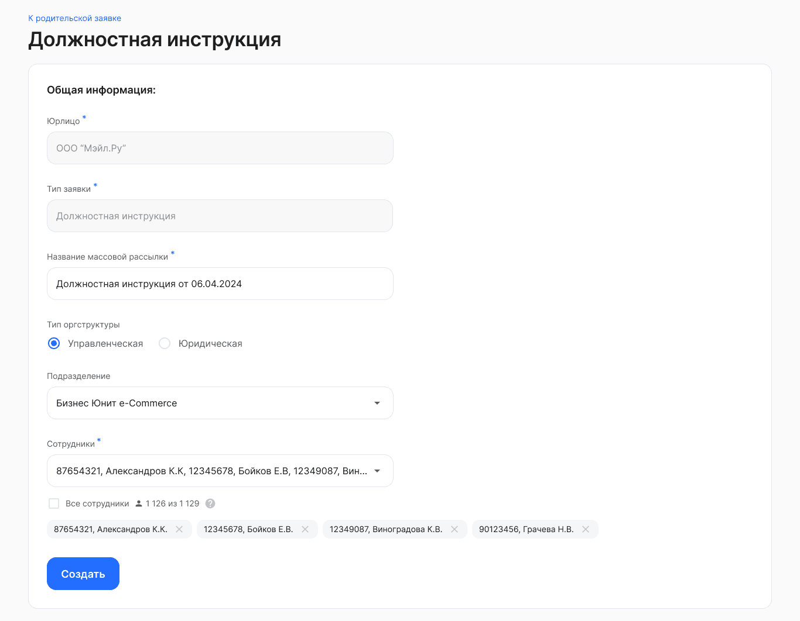Check the Все сотрудники checkbox
This screenshot has width=800, height=621.
click(x=54, y=503)
